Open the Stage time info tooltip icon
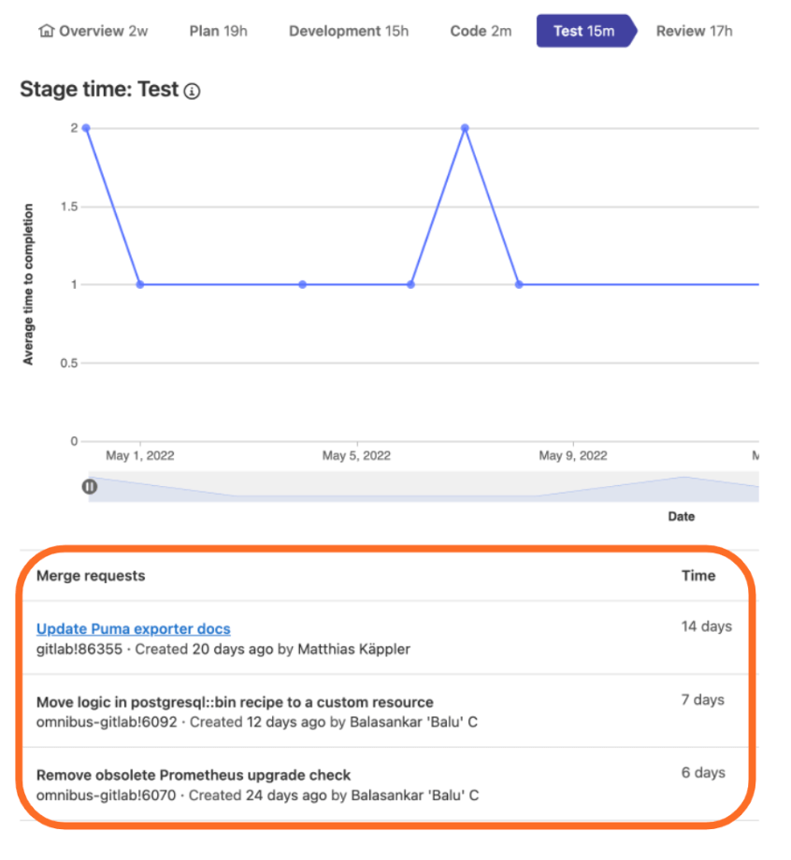 192,91
